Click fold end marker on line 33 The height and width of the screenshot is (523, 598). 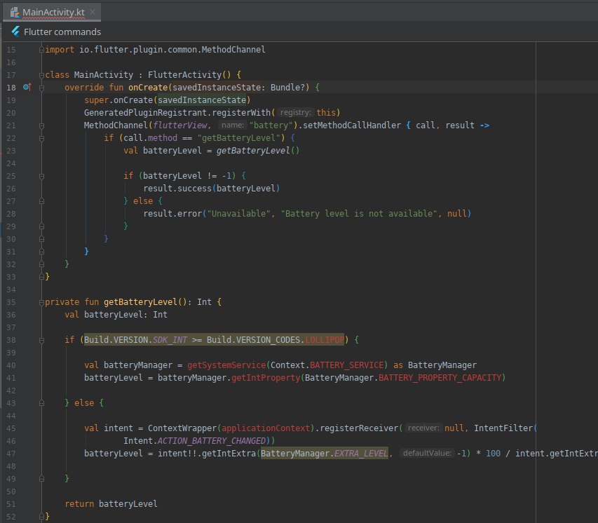(41, 276)
